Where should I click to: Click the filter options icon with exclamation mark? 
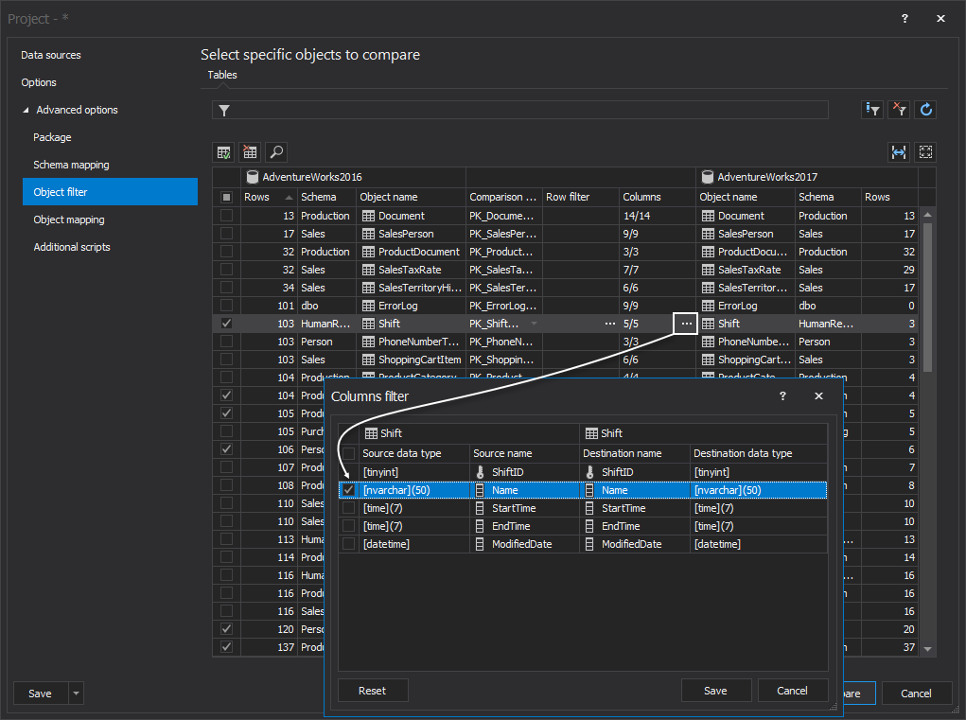click(872, 110)
